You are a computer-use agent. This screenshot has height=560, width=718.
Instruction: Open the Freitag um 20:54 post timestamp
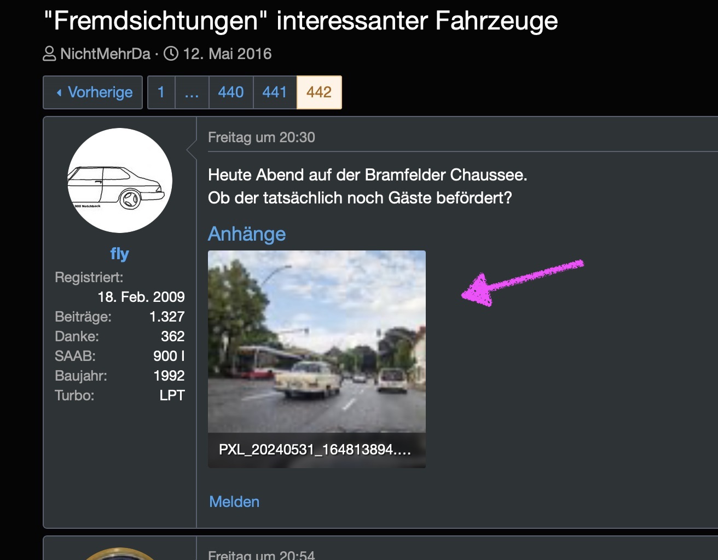262,554
